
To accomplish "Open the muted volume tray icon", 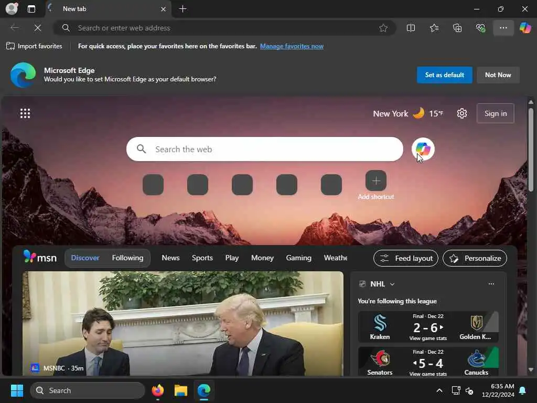I will coord(469,390).
